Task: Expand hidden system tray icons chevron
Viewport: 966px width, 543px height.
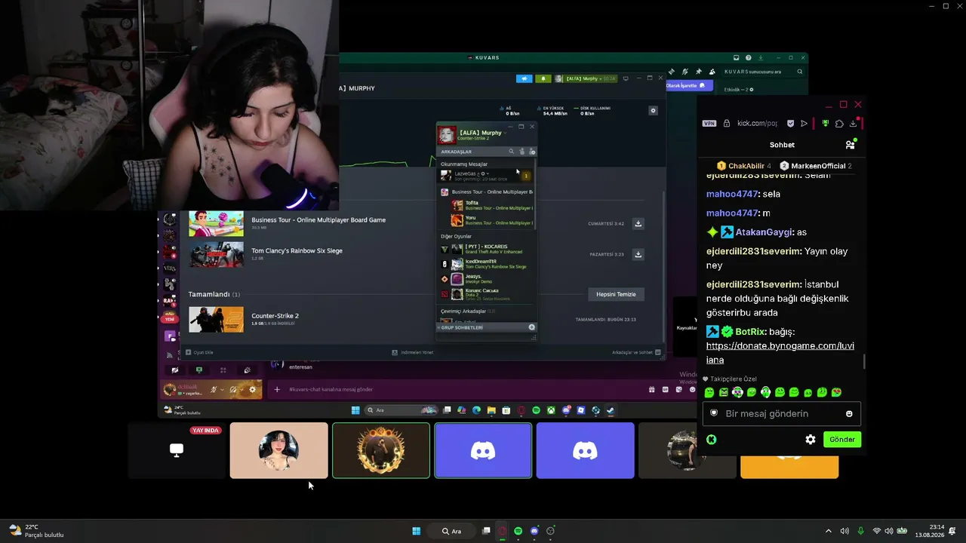Action: point(829,531)
